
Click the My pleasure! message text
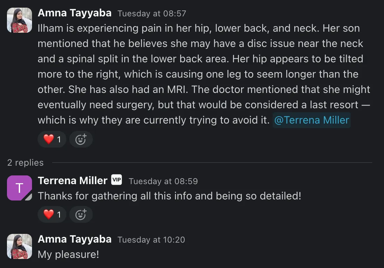68,254
